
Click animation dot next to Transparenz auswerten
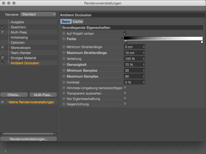pos(64,93)
